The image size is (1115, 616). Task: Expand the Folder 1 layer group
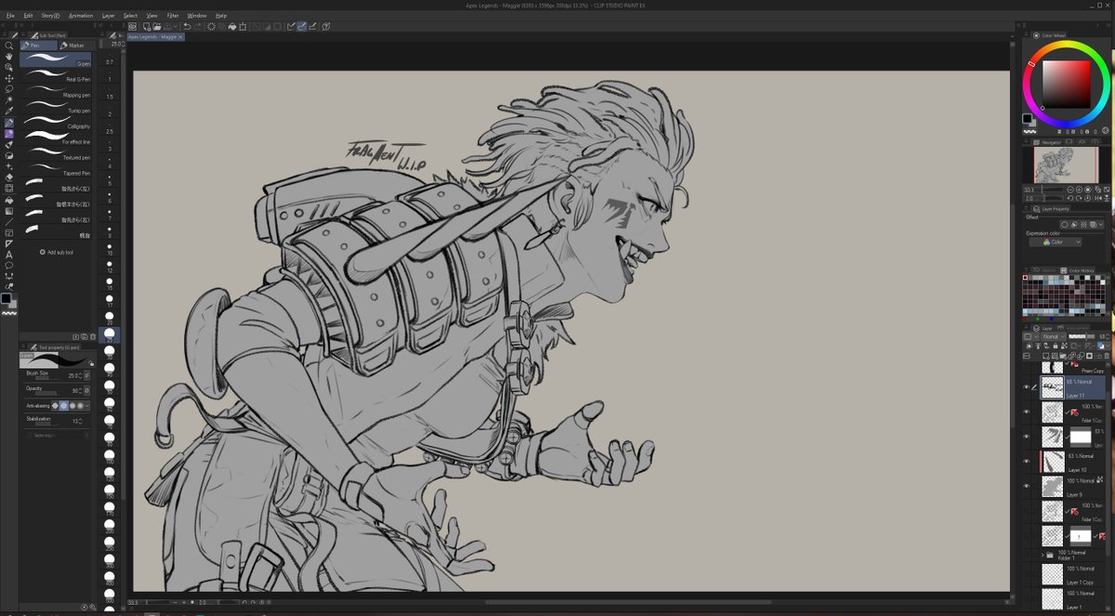coord(1043,555)
